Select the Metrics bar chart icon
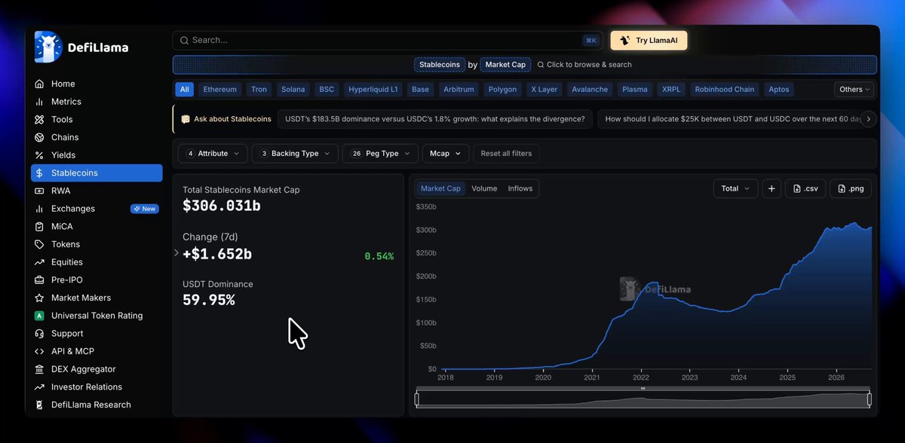905x443 pixels. coord(39,102)
